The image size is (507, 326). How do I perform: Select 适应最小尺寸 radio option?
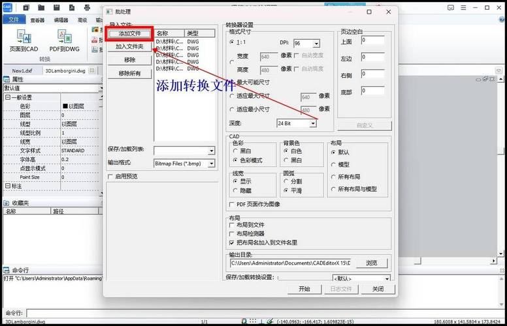[x=232, y=110]
